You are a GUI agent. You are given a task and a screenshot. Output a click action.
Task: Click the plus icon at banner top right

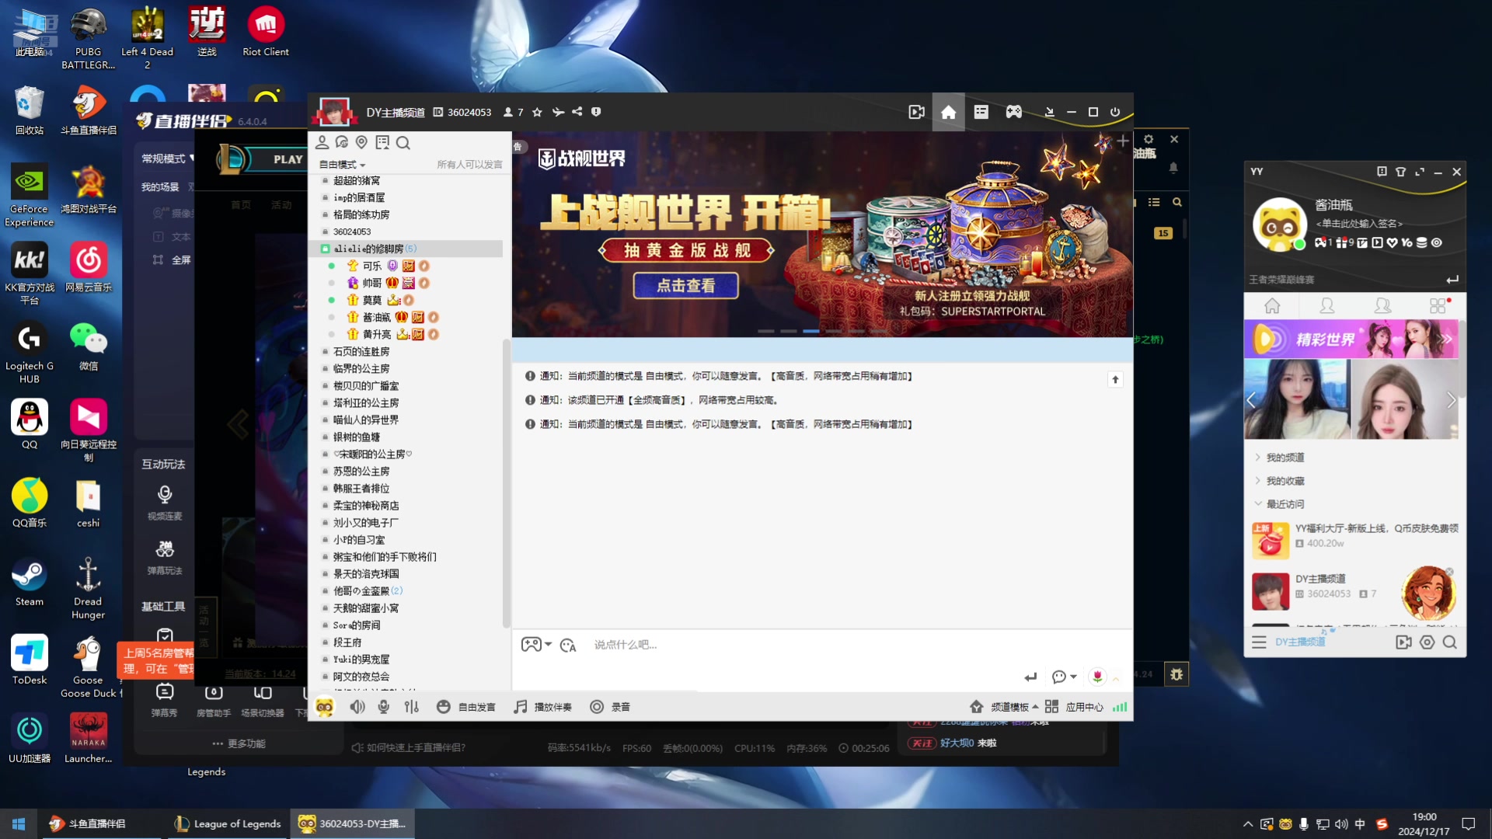(1123, 141)
